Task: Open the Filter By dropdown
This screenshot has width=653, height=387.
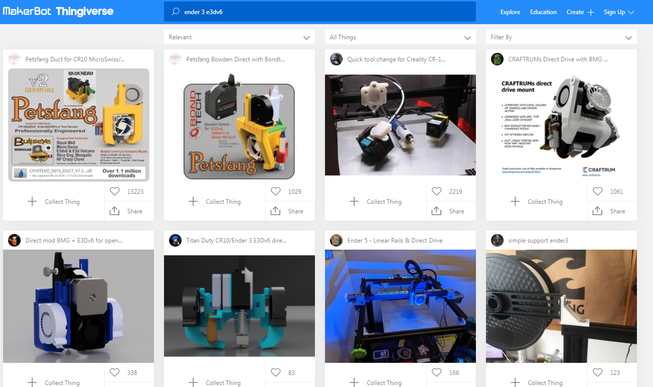Action: [561, 37]
